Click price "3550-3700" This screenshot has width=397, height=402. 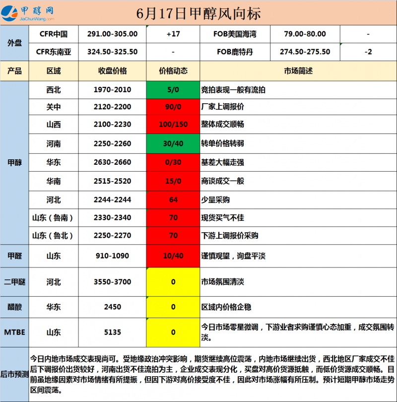tap(112, 282)
